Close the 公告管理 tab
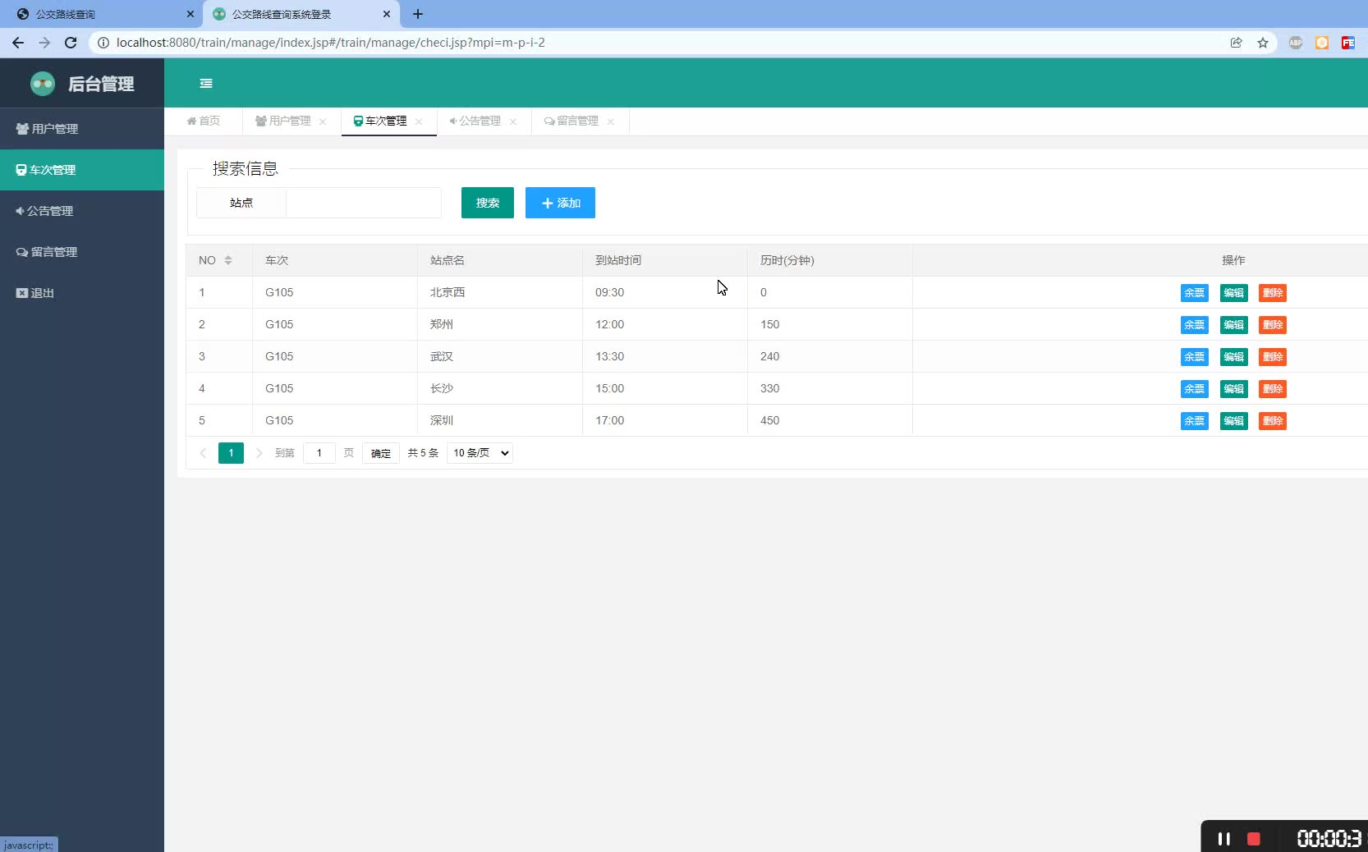The image size is (1368, 852). [x=513, y=121]
